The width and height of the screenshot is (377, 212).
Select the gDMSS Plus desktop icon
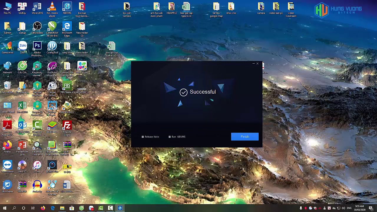[52, 167]
